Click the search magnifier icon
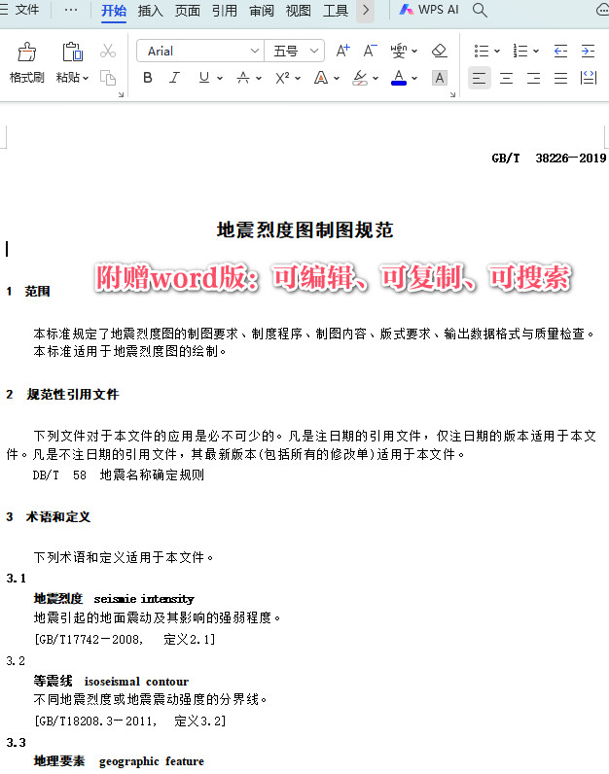Viewport: 609px width, 774px height. tap(480, 10)
